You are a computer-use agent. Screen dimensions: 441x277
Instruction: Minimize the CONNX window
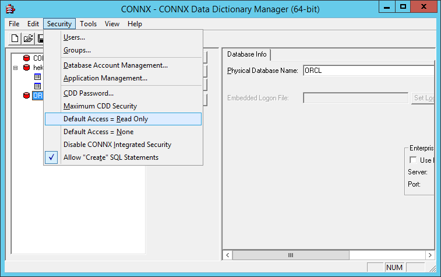click(387, 7)
